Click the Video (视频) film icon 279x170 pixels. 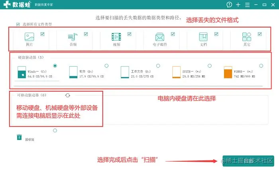[116, 37]
